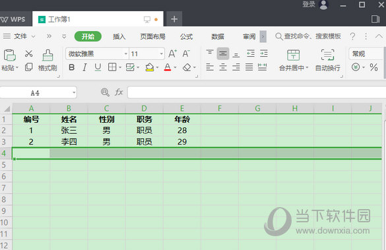Click the Paste clipboard icon
Image resolution: width=386 pixels, height=250 pixels.
(9, 55)
